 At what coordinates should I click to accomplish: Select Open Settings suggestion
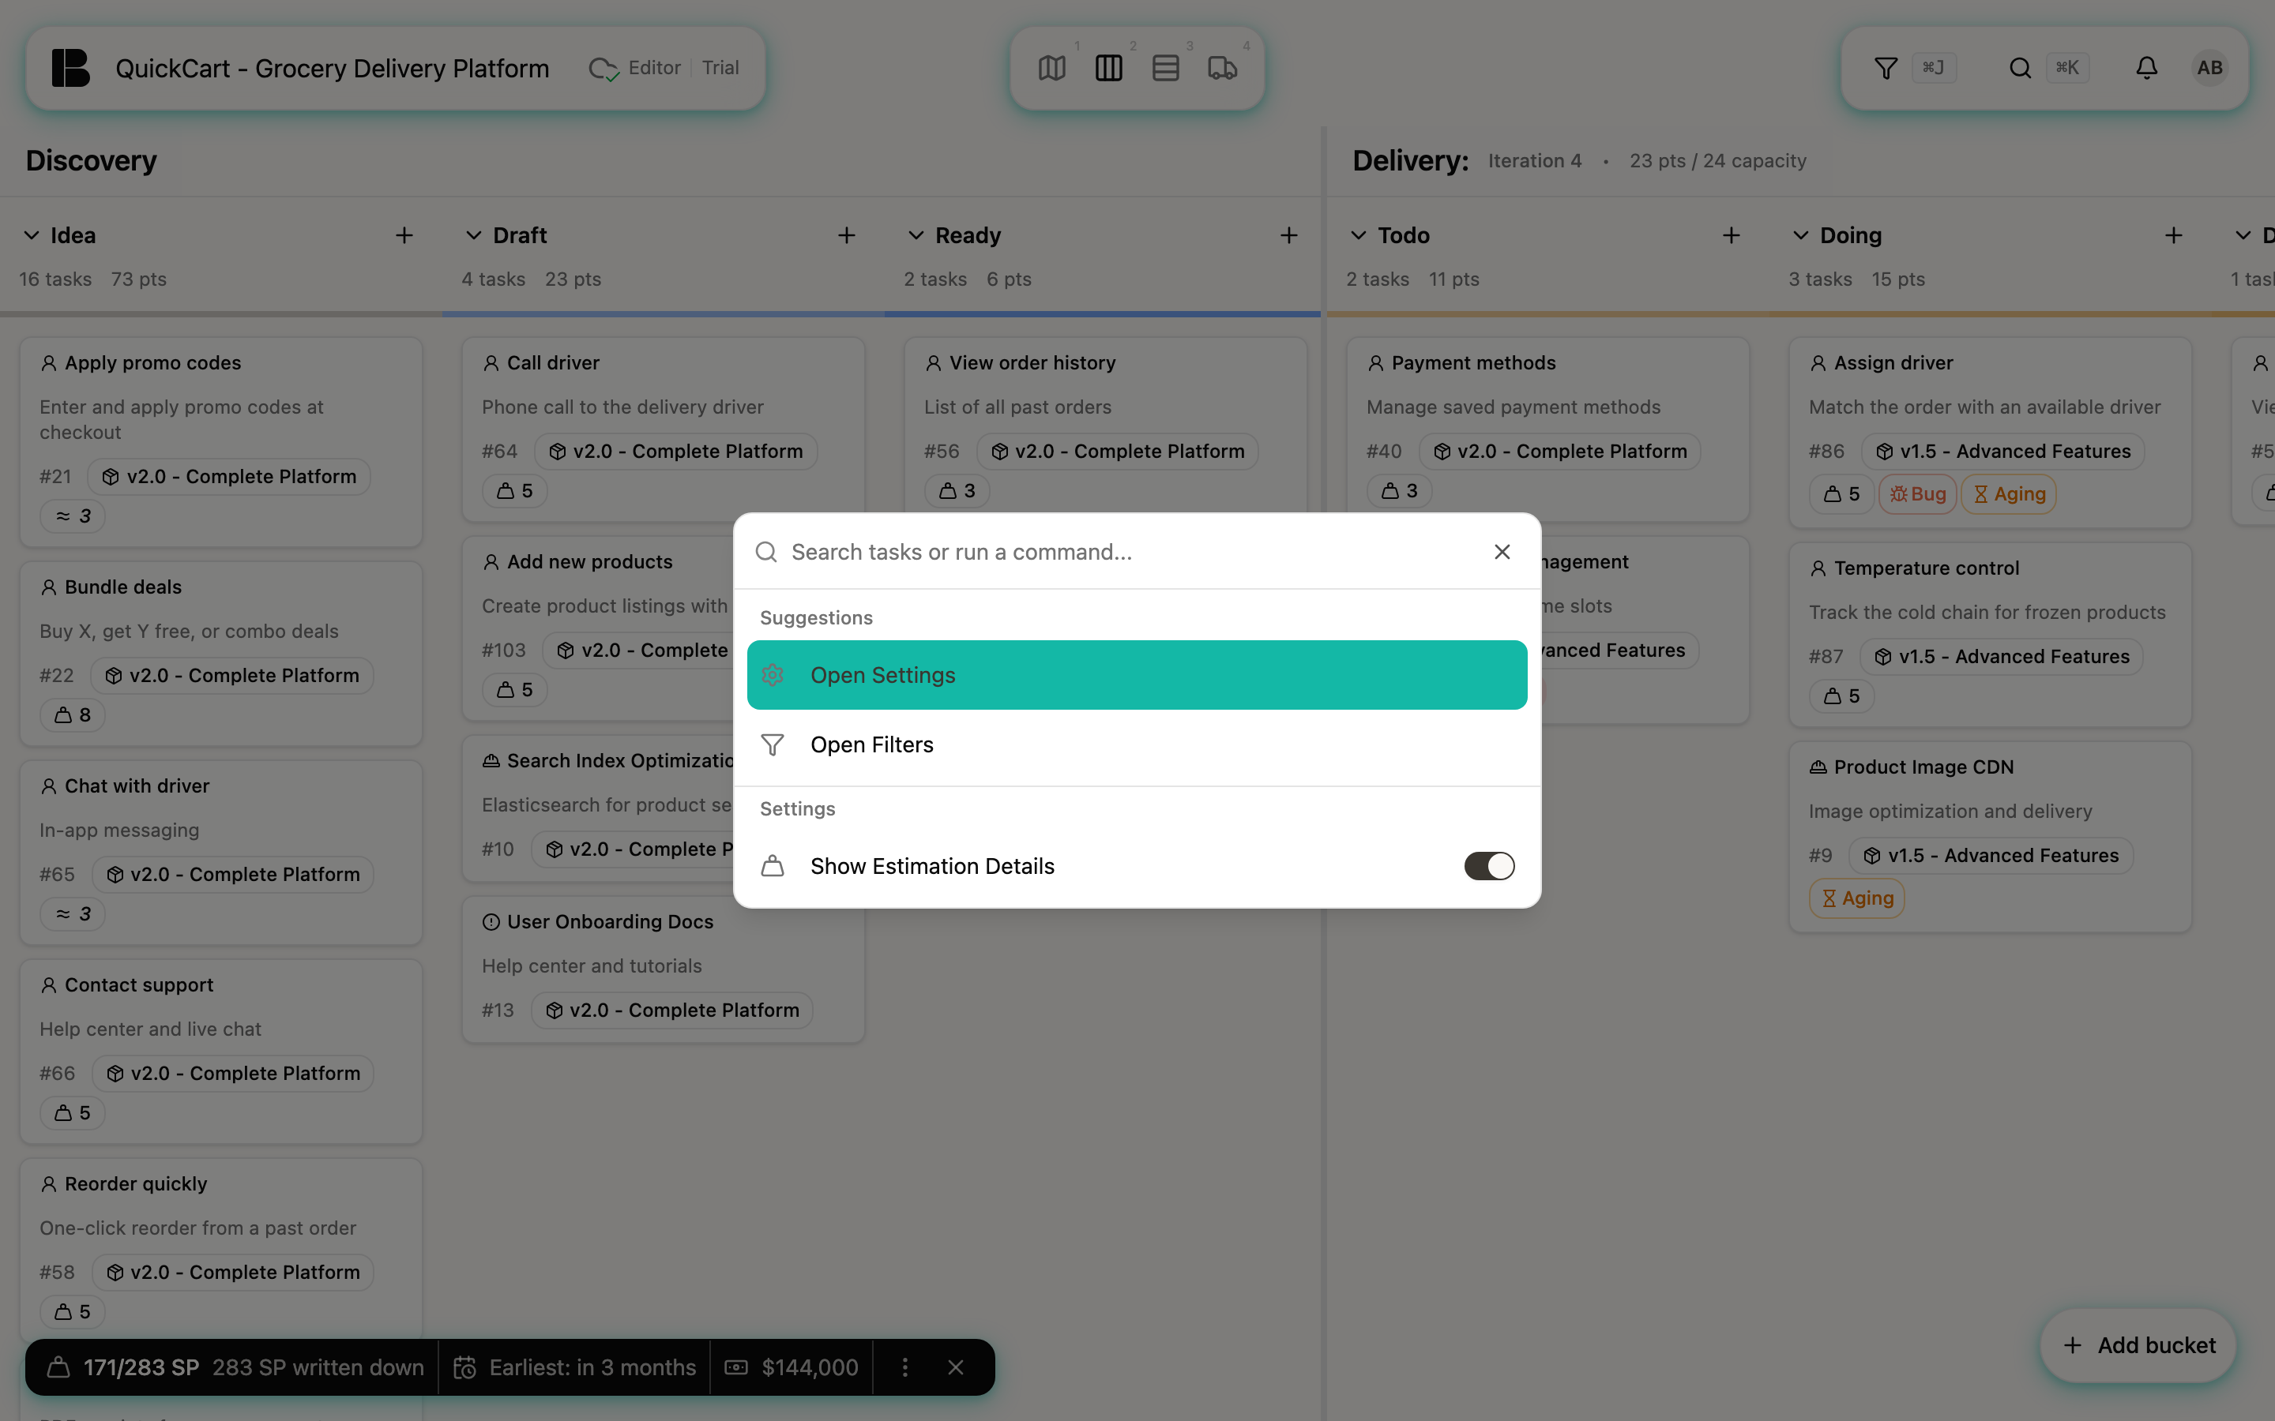tap(1137, 675)
